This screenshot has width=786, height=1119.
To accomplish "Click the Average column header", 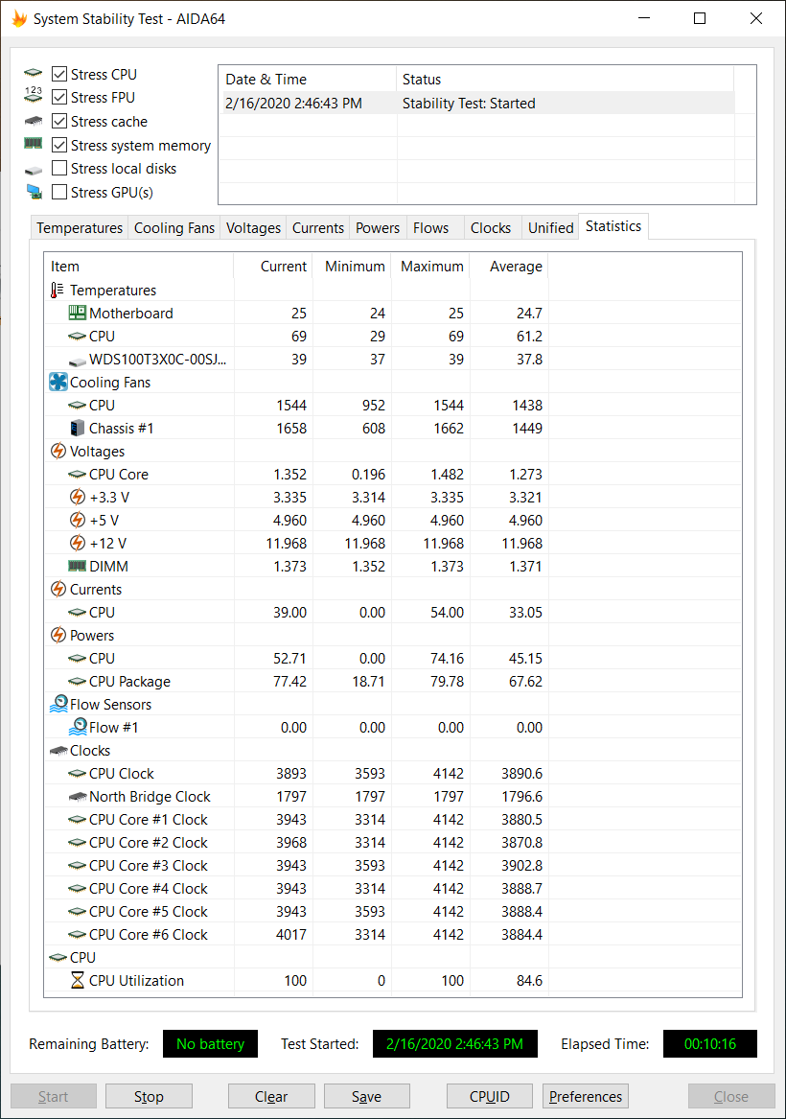I will coord(509,267).
